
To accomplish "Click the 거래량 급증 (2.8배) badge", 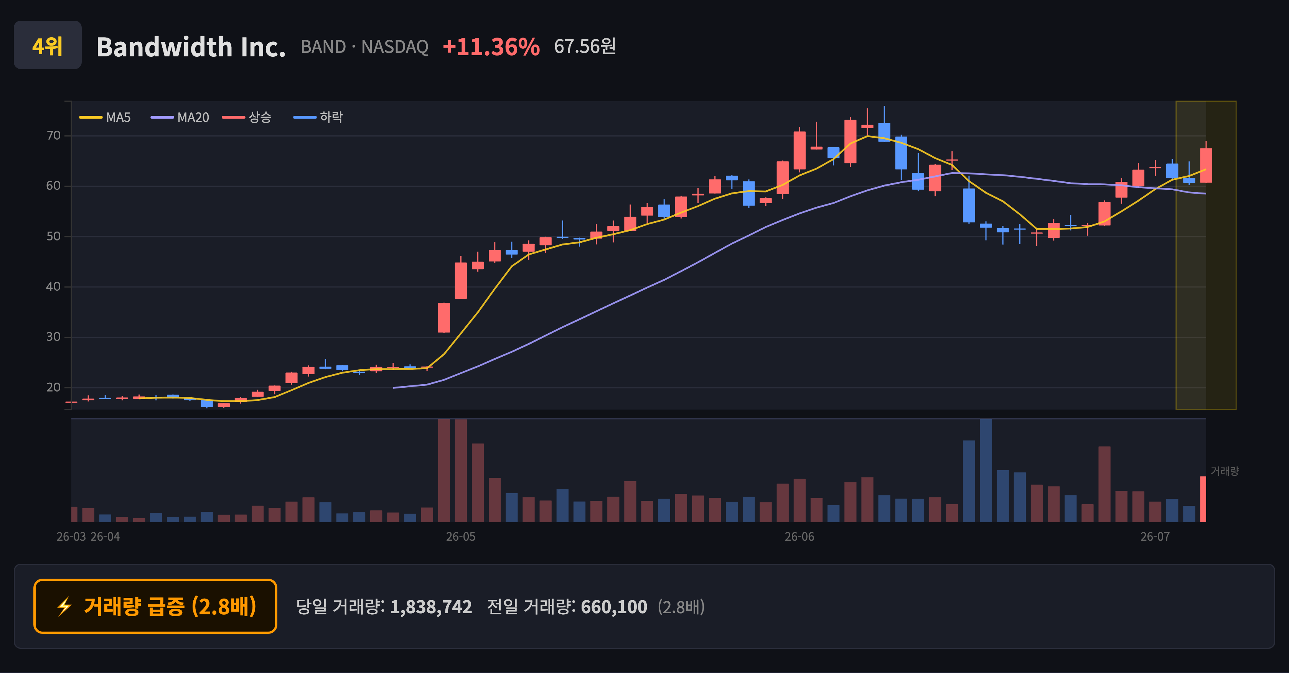I will click(155, 606).
